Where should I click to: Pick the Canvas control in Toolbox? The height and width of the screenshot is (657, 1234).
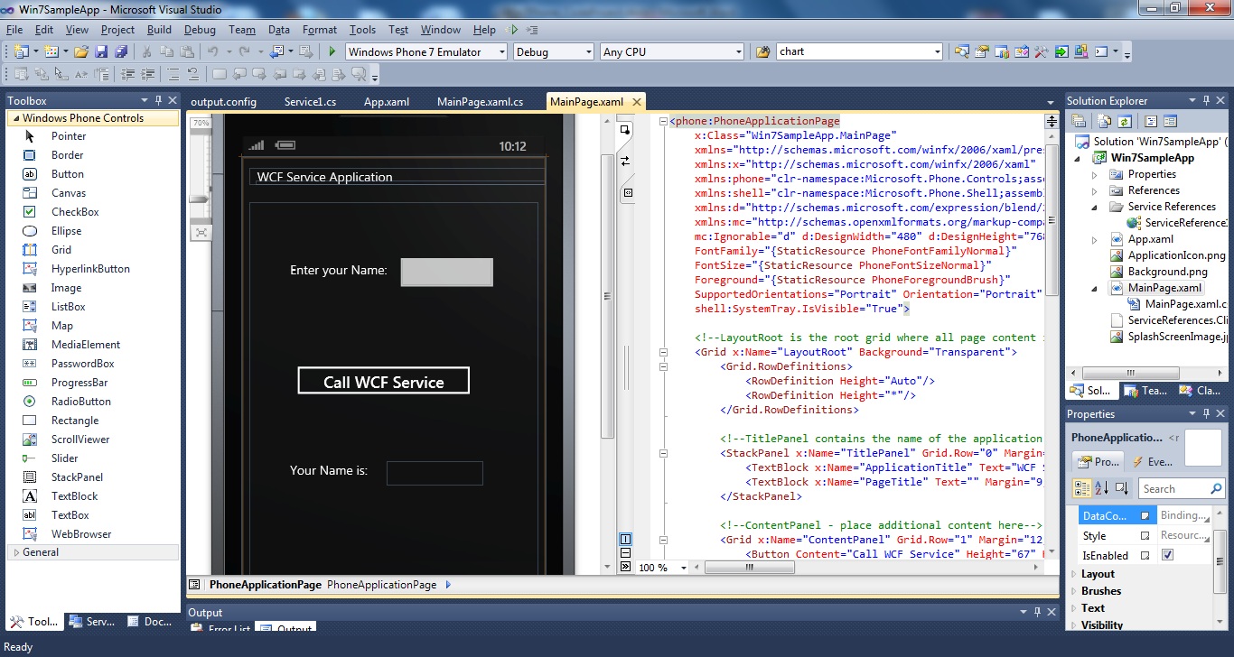tap(69, 193)
